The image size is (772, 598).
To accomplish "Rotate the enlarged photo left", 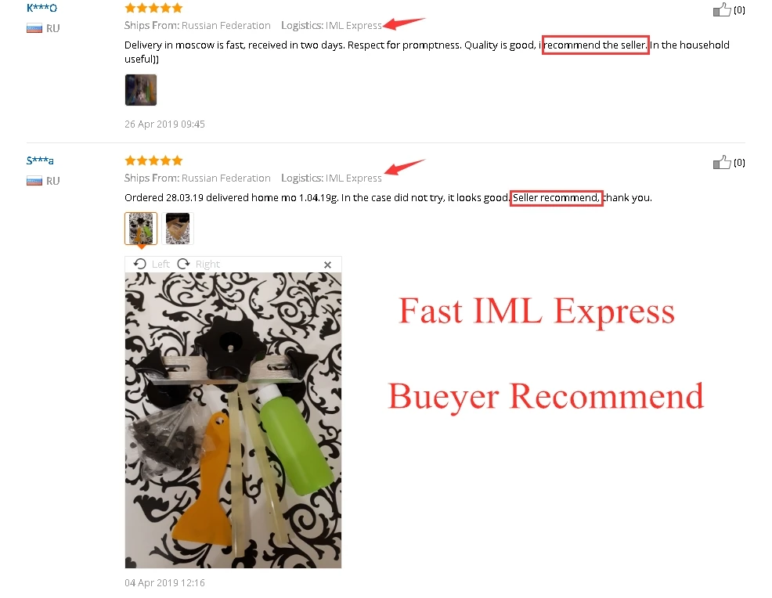I will click(x=140, y=264).
